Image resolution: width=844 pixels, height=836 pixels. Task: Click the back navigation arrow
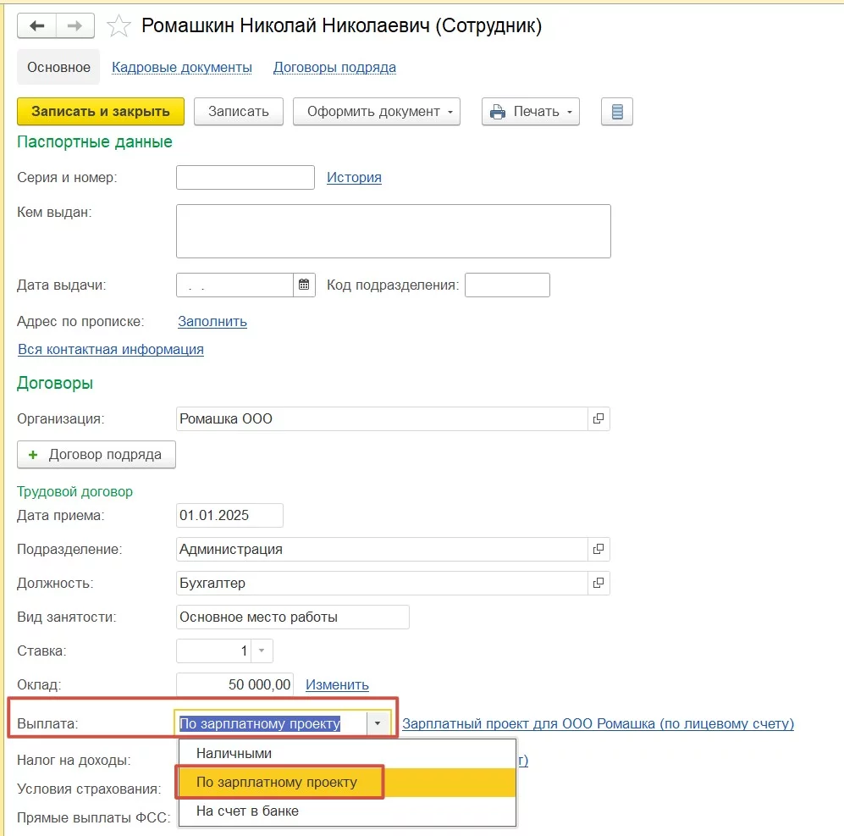(37, 26)
